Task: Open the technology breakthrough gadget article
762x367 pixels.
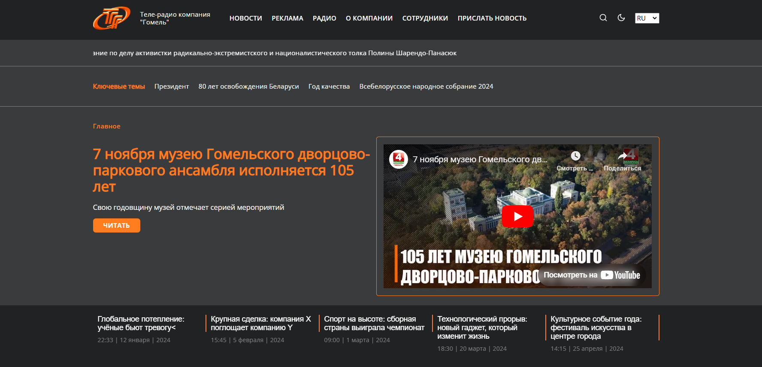Action: [x=482, y=328]
